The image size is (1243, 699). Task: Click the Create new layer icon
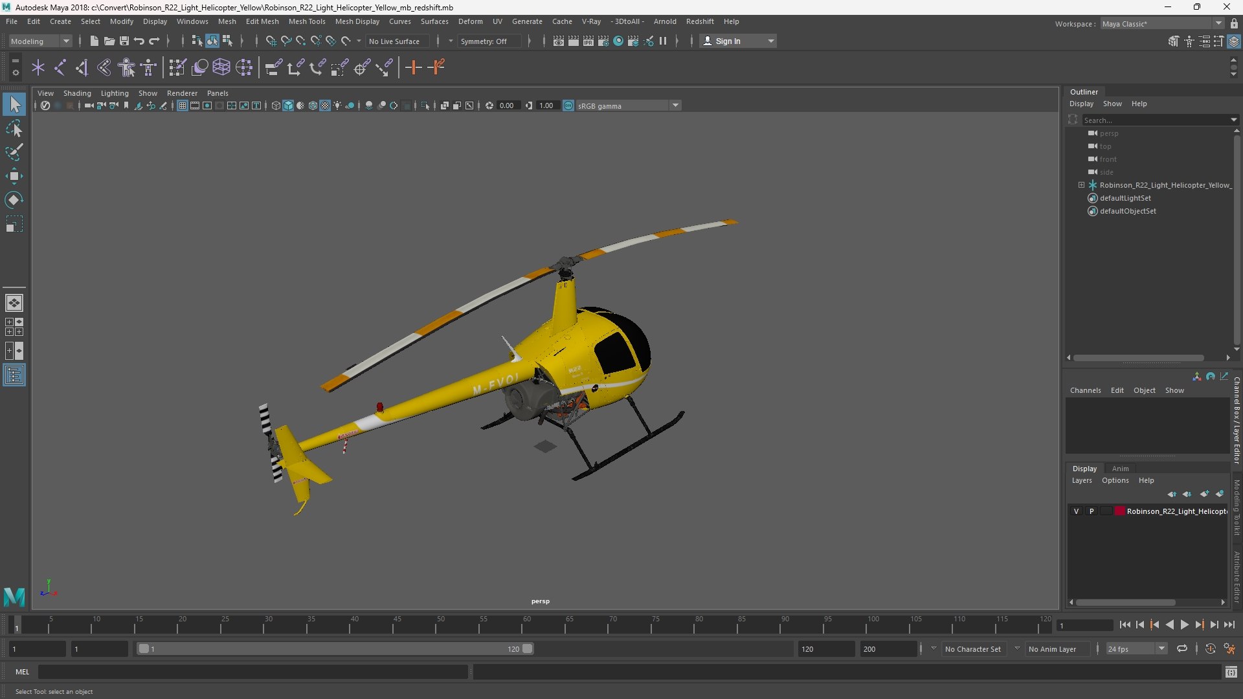pos(1204,494)
